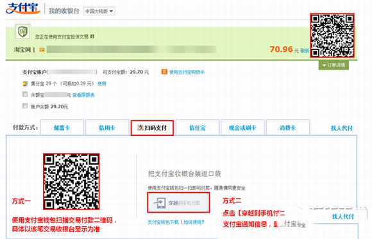Click 可支付余额 29.70 元 text
The width and height of the screenshot is (372, 239).
pyautogui.click(x=126, y=72)
